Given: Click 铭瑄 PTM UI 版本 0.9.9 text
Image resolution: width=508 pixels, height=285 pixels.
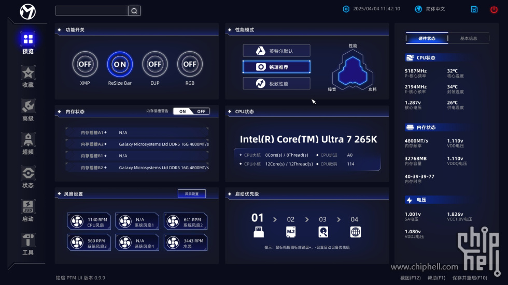Looking at the screenshot, I should pyautogui.click(x=80, y=278).
